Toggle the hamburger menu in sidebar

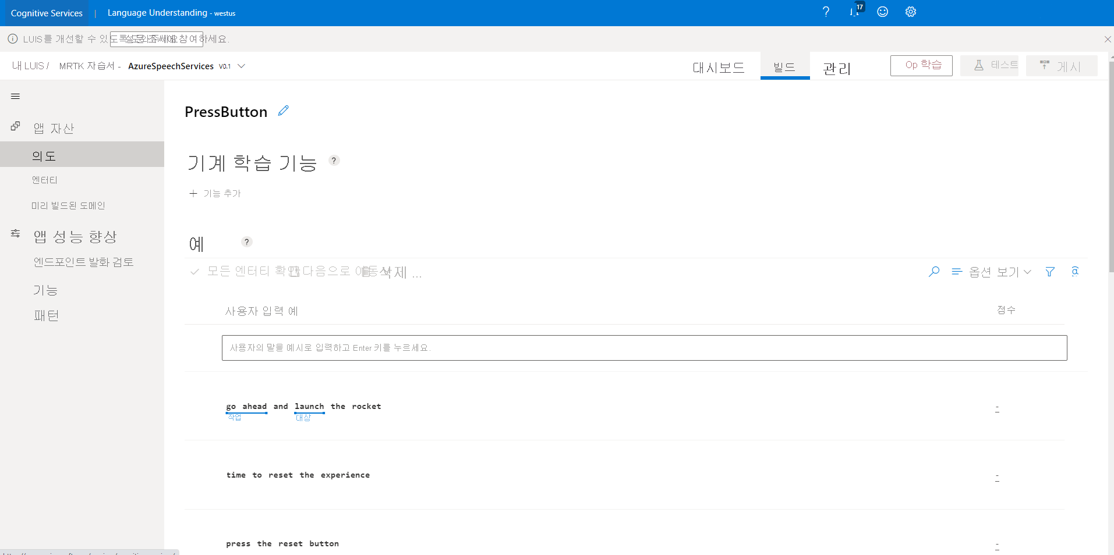[16, 97]
